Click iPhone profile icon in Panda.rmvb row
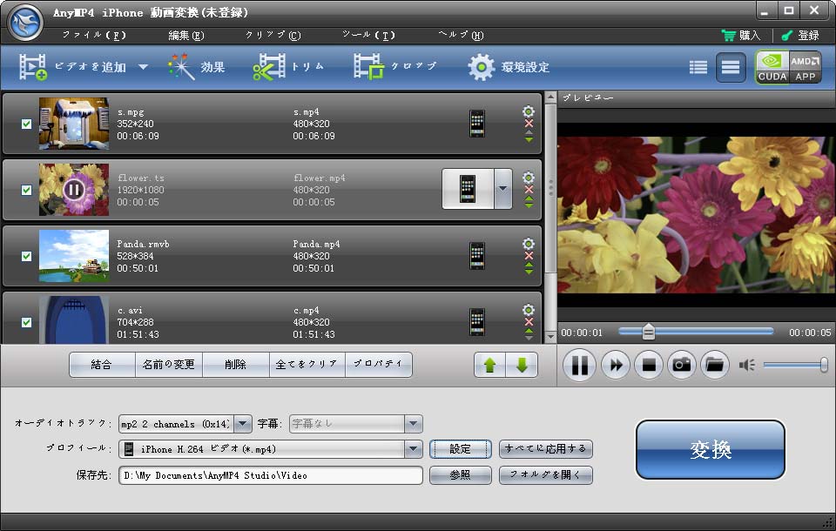 (477, 256)
